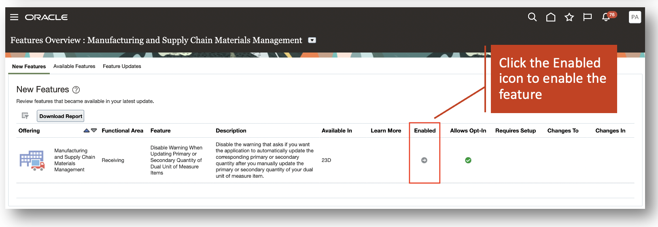Click the Receiving functional area cell
The height and width of the screenshot is (227, 658).
(113, 160)
